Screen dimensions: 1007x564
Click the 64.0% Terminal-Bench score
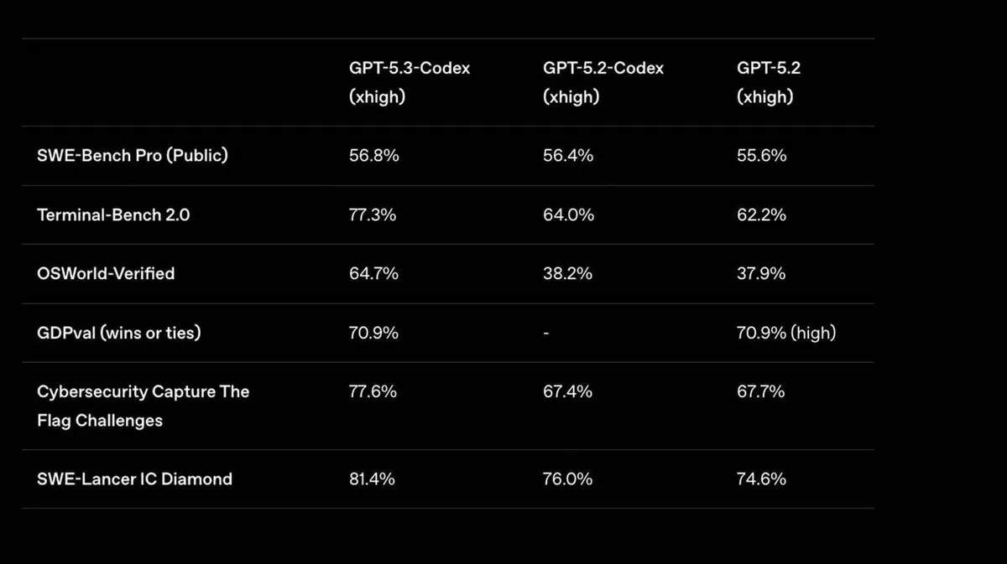[568, 215]
